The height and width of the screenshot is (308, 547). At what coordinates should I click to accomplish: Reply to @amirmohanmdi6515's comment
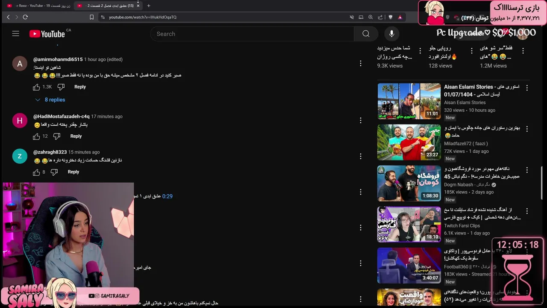(x=80, y=87)
